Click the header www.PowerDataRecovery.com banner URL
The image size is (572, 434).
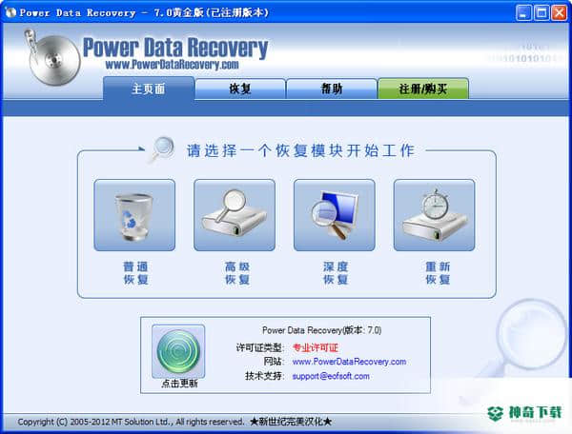point(172,65)
